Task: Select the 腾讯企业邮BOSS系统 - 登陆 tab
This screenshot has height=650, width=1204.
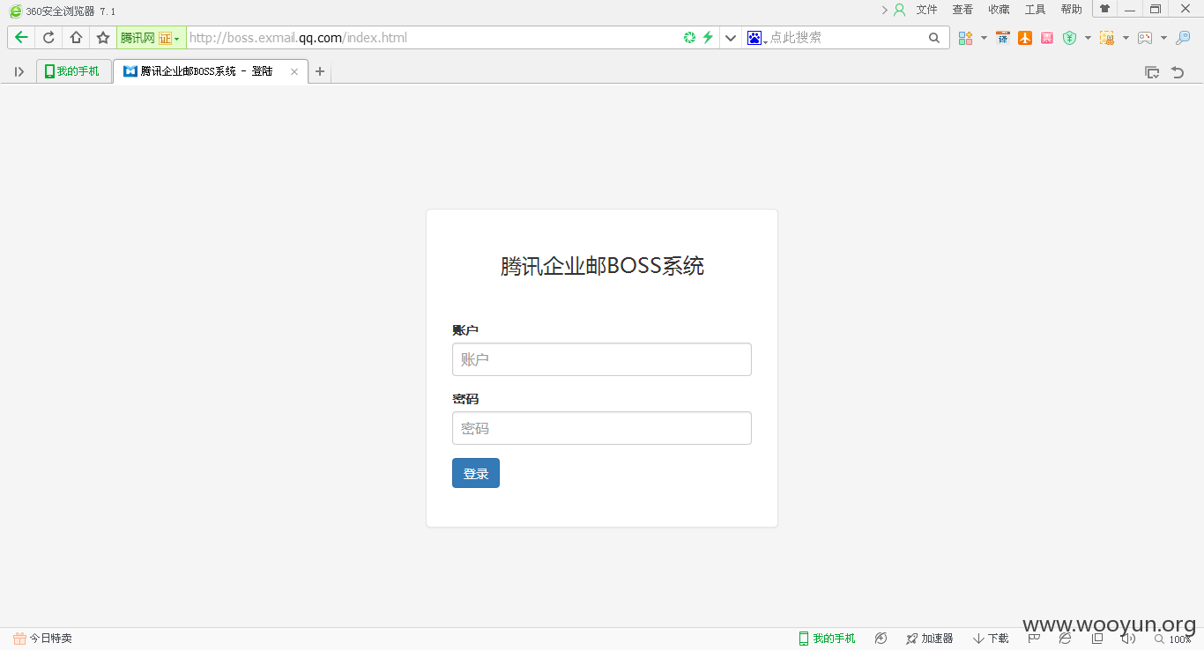Action: coord(210,71)
